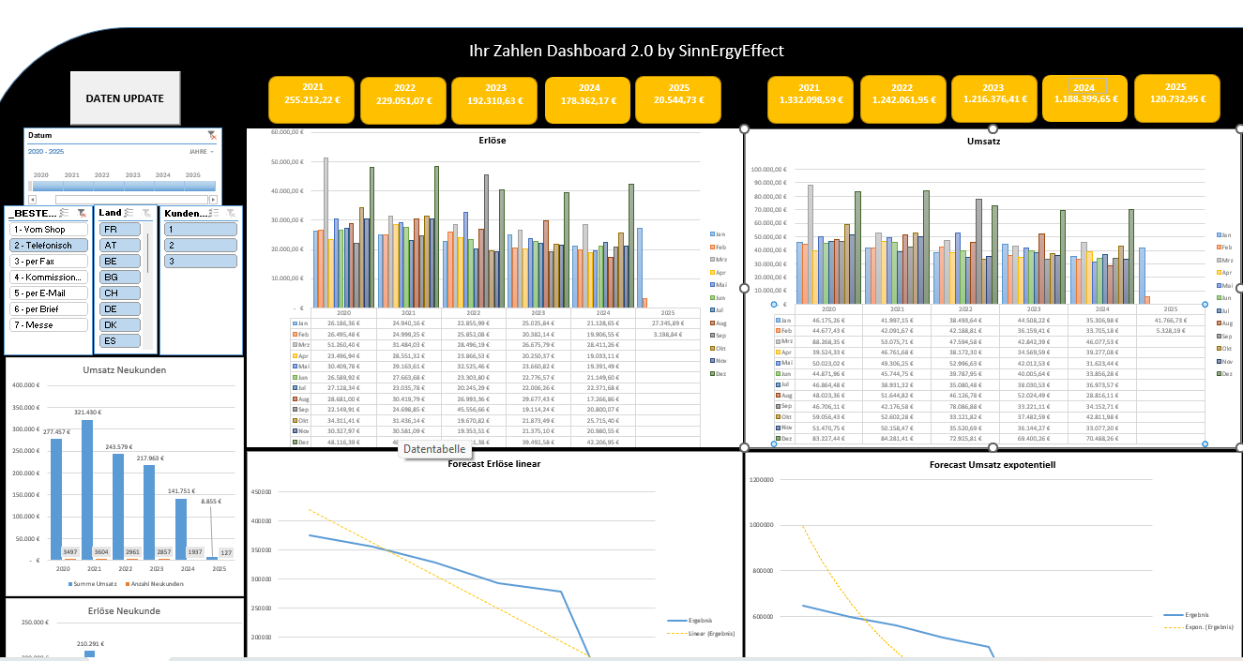
Task: Open the JAHRE time level dropdown
Action: click(201, 151)
